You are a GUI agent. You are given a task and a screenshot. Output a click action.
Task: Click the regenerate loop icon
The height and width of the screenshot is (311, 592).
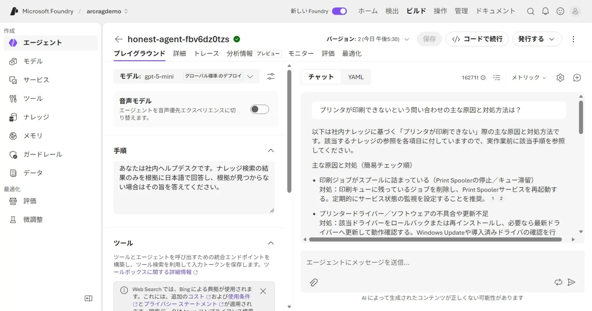click(x=558, y=282)
